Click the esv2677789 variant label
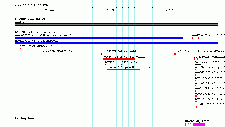 (x=210, y=94)
